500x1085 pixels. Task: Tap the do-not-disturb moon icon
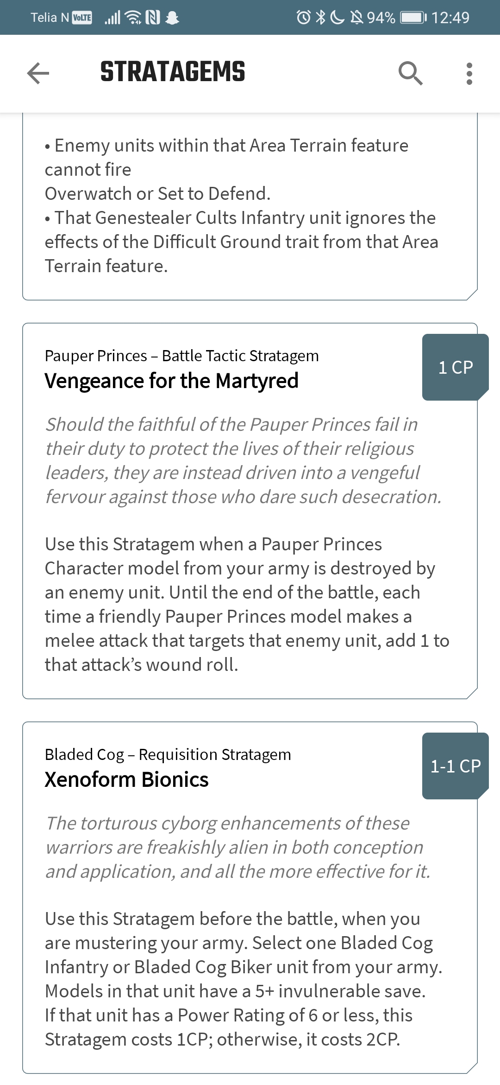click(337, 18)
